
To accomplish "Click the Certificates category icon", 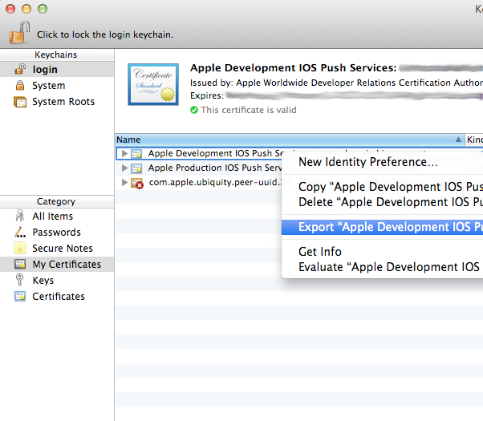I will 20,296.
